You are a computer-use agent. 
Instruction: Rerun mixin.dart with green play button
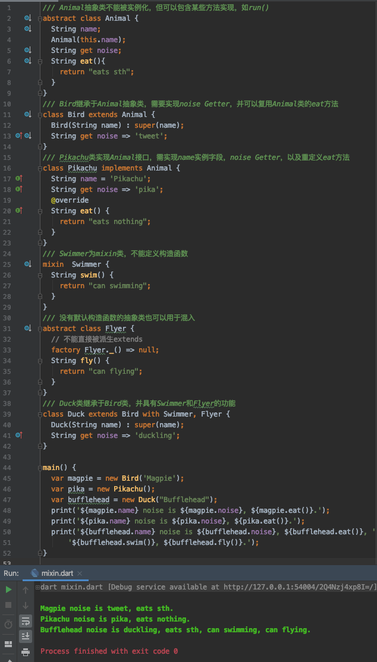8,590
